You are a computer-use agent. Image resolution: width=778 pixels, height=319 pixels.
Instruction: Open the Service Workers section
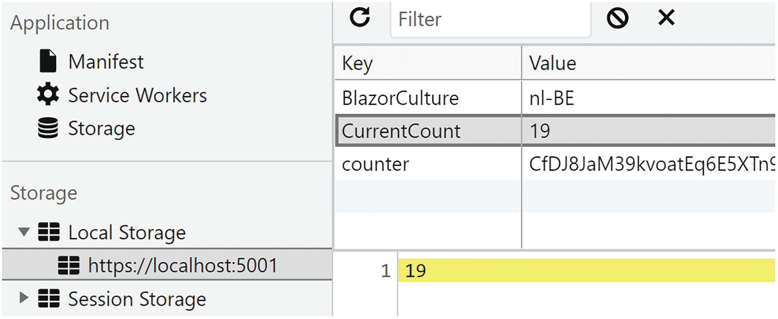(x=137, y=95)
